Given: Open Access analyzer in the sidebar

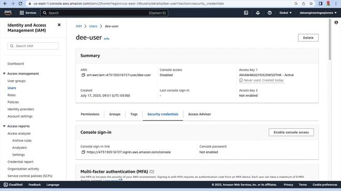Looking at the screenshot, I should 19,133.
